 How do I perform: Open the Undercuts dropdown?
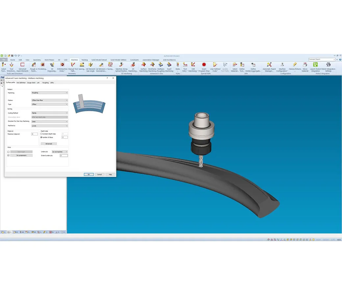pos(60,152)
